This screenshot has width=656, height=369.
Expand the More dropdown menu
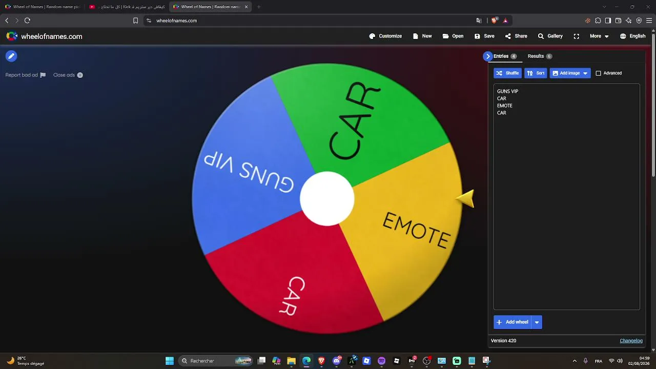tap(599, 36)
